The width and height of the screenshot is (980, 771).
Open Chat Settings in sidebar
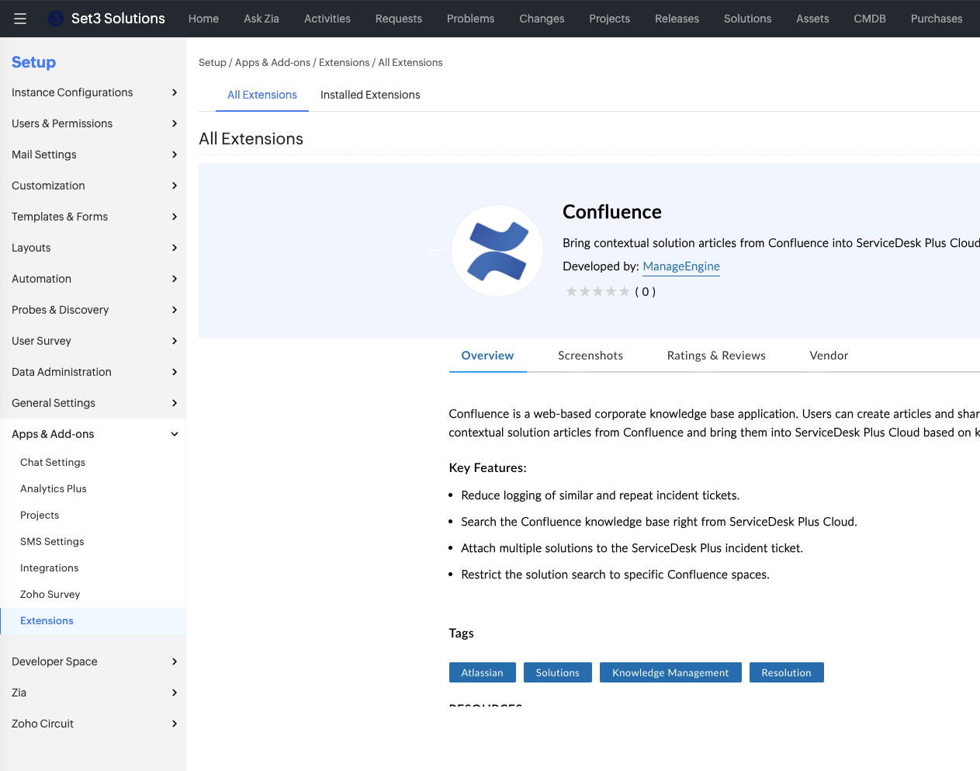53,462
